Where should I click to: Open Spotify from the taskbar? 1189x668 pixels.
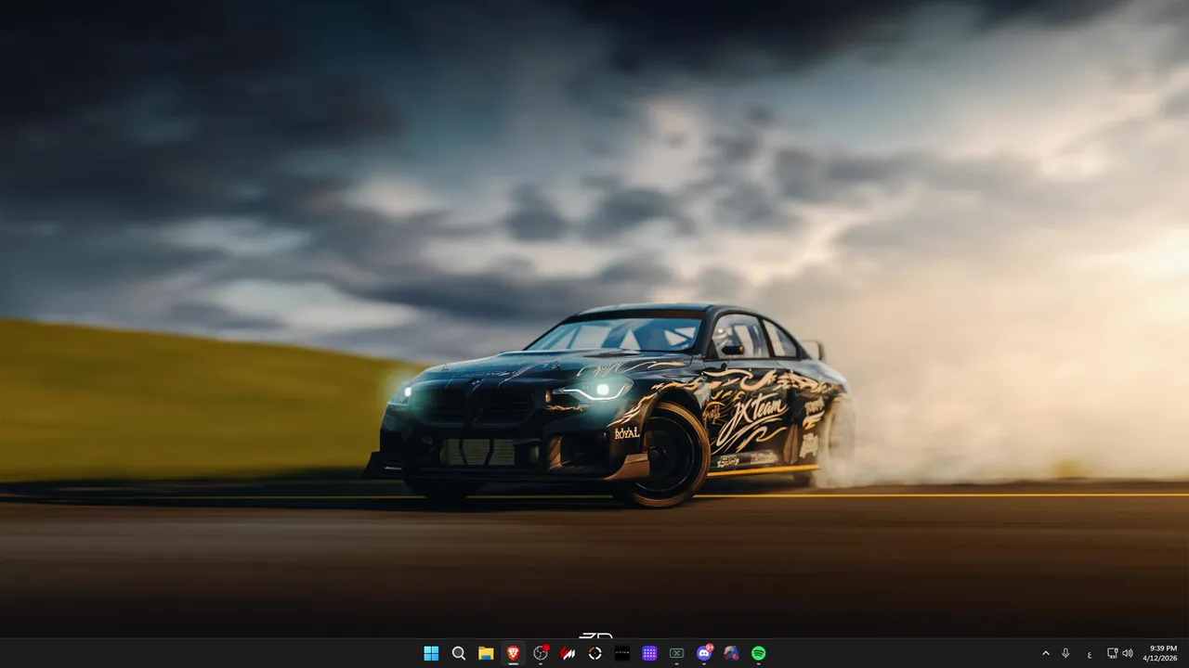point(759,653)
